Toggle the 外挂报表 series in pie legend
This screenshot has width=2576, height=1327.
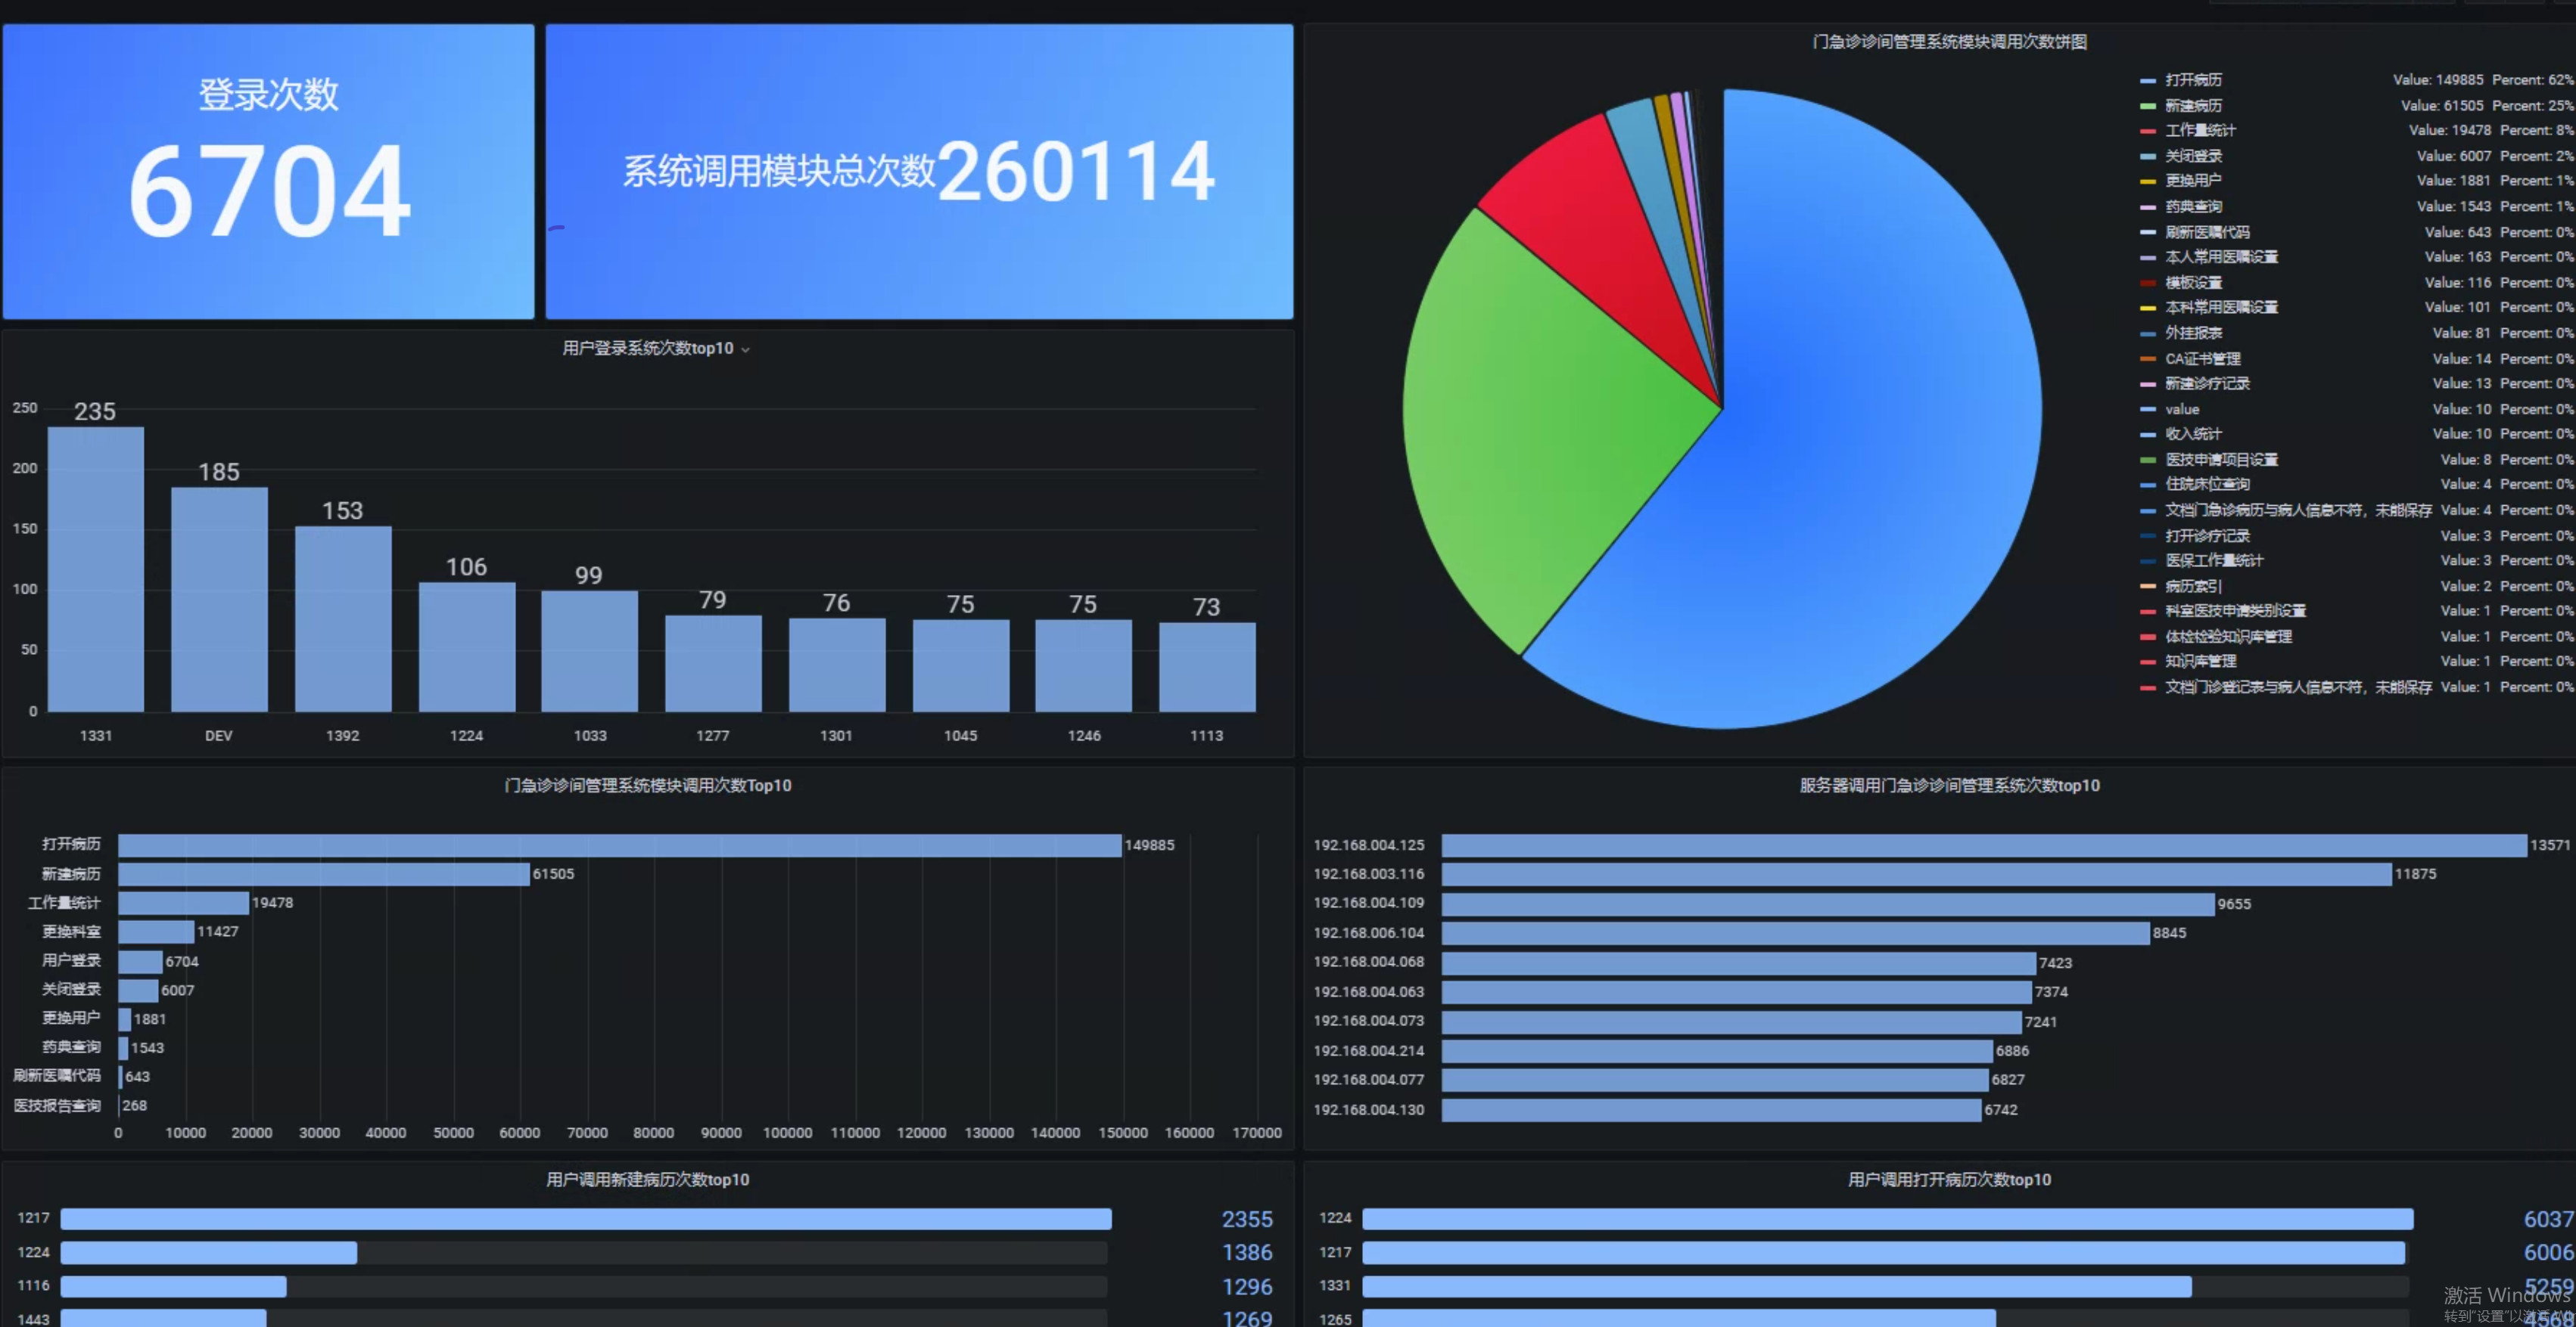2193,333
